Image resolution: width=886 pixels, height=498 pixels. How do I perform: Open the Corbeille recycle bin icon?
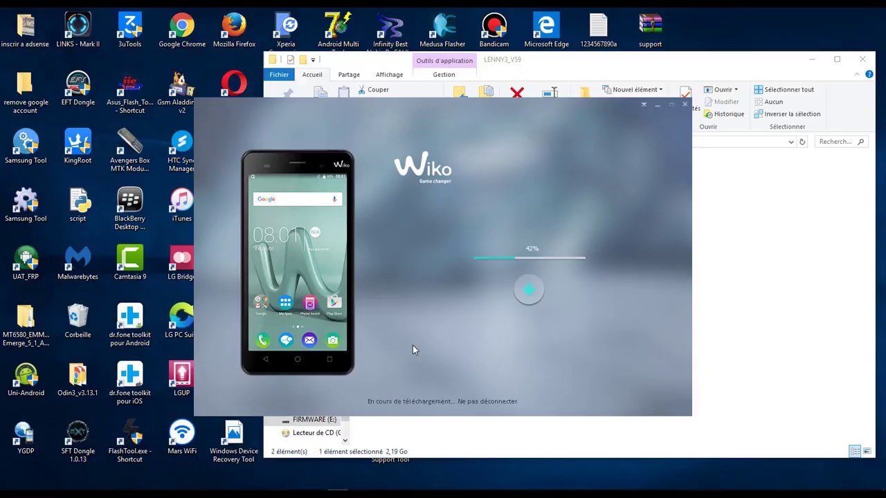78,320
